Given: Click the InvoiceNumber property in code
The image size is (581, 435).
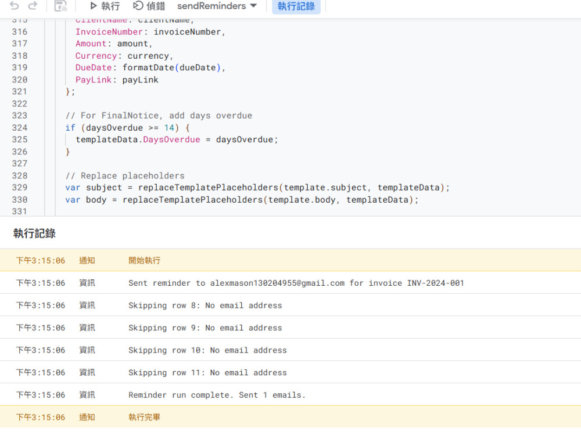Looking at the screenshot, I should [x=109, y=32].
